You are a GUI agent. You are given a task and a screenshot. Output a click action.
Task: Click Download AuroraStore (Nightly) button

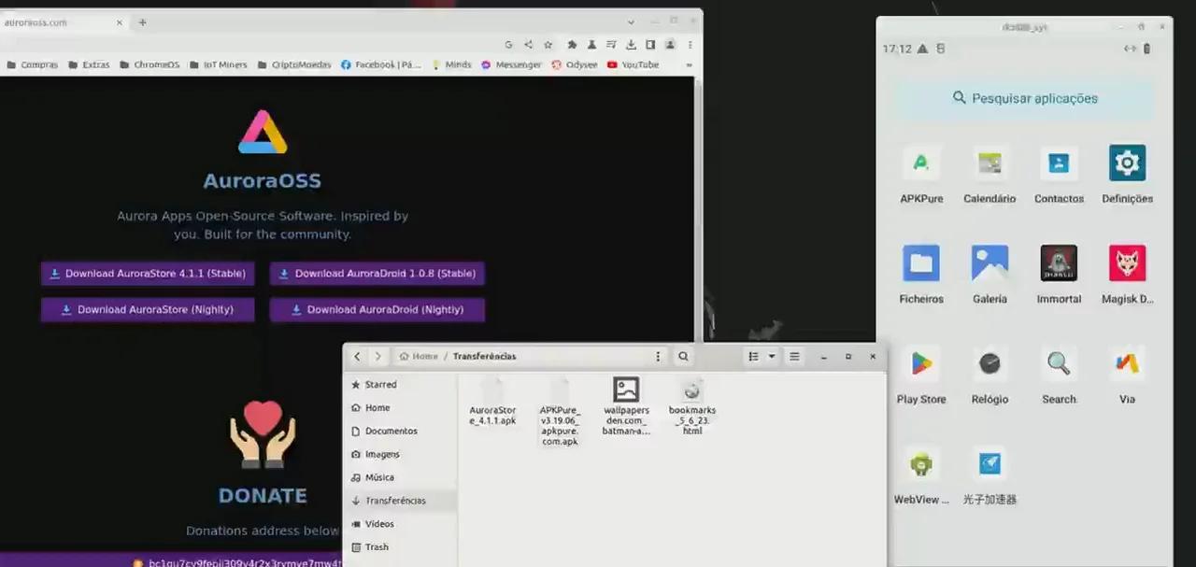[148, 309]
